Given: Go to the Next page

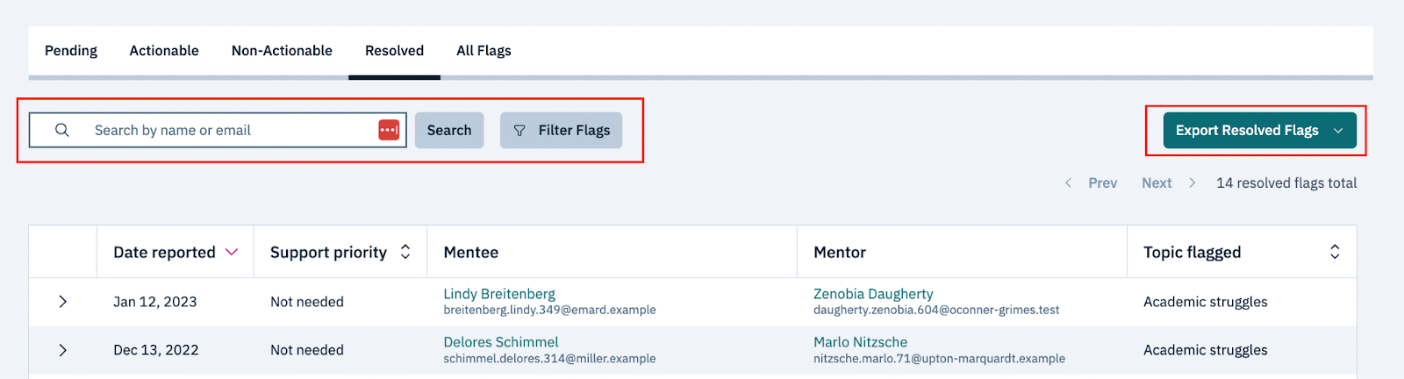Looking at the screenshot, I should tap(1169, 182).
